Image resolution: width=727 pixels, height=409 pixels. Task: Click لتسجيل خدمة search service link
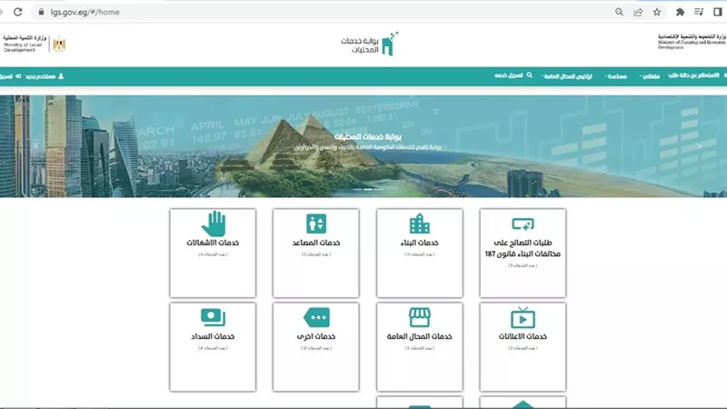[x=509, y=75]
